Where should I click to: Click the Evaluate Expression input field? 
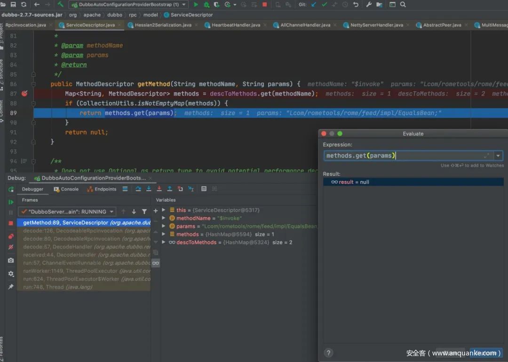(x=405, y=156)
